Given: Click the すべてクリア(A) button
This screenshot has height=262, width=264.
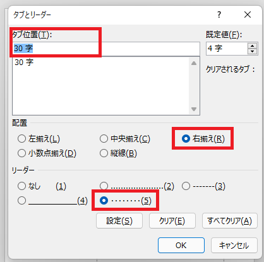Looking at the screenshot, I should (230, 221).
